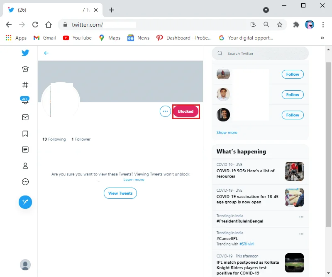Image resolution: width=332 pixels, height=277 pixels.
Task: Open the Profile person icon
Action: (x=25, y=166)
